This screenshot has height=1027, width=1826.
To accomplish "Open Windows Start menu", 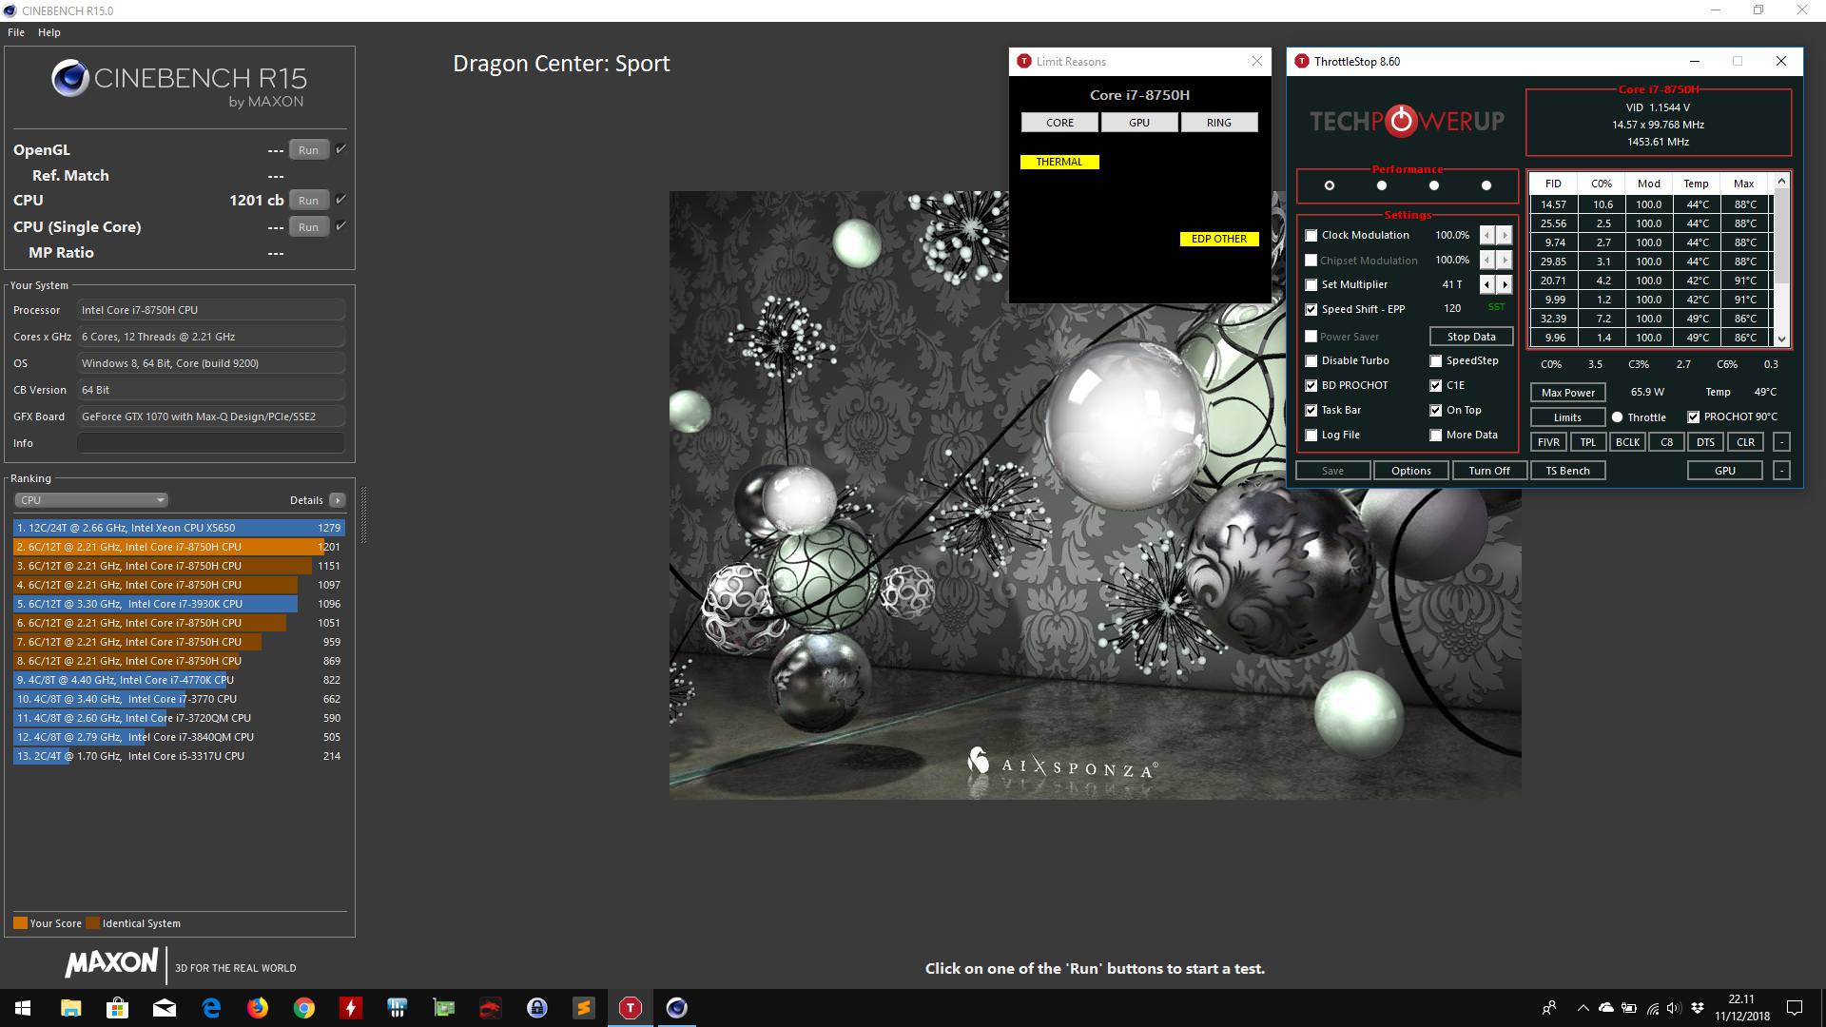I will point(23,1008).
